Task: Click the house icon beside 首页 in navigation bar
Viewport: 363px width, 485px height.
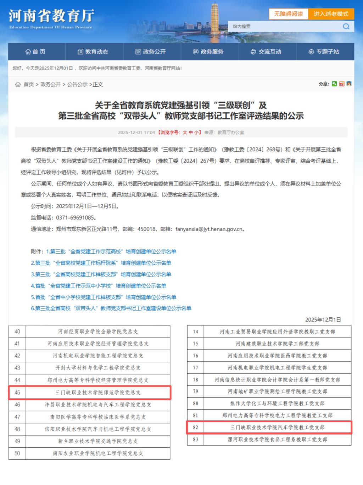Action: tap(28, 52)
